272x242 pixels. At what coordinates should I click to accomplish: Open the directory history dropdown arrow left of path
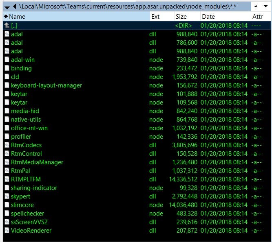pos(7,7)
